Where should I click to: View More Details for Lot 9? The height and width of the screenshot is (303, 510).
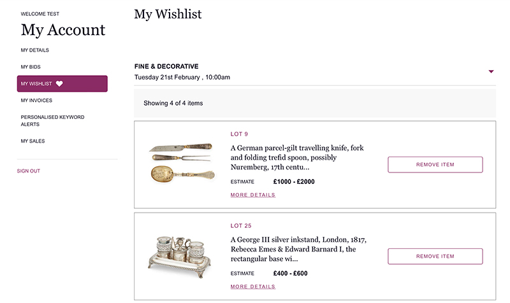pyautogui.click(x=252, y=195)
